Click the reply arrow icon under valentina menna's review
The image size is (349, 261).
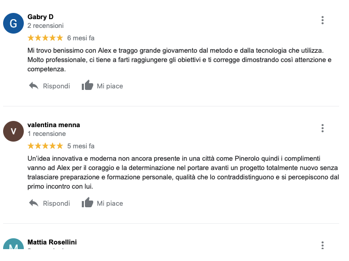[34, 203]
